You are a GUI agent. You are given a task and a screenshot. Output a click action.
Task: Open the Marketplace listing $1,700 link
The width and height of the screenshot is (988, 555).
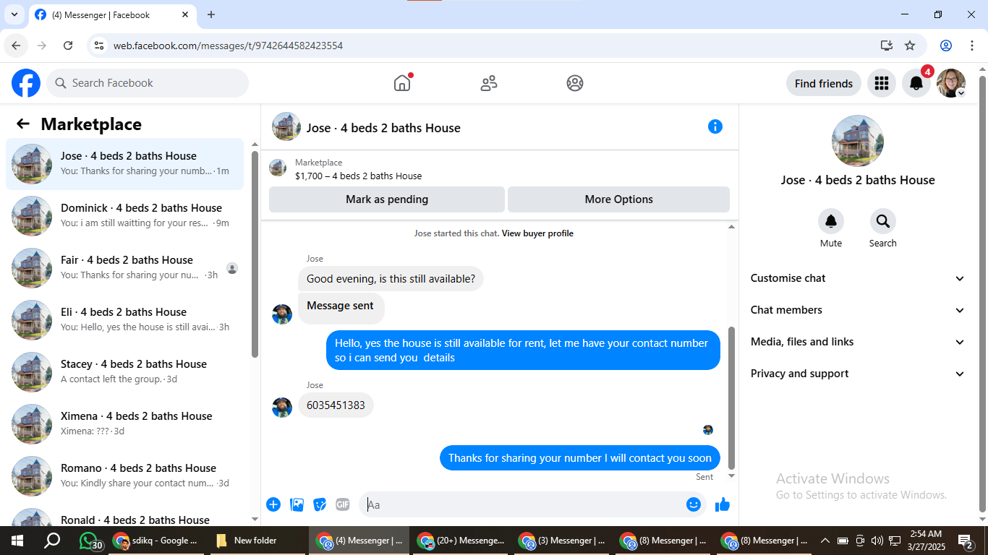[x=358, y=176]
